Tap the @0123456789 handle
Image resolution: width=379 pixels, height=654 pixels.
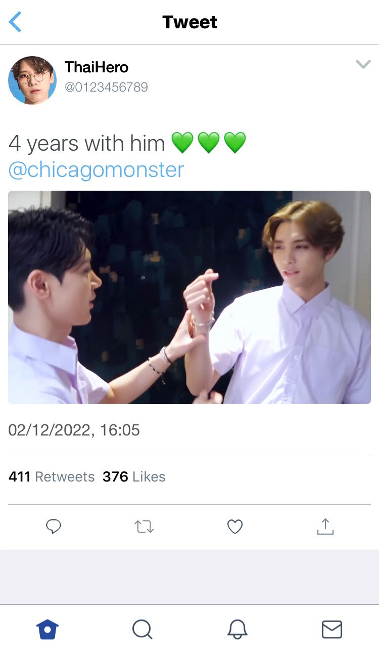click(106, 88)
